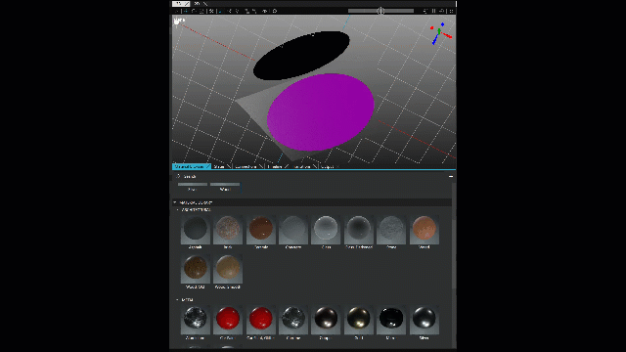Open the Output tab
The height and width of the screenshot is (352, 626).
point(329,166)
